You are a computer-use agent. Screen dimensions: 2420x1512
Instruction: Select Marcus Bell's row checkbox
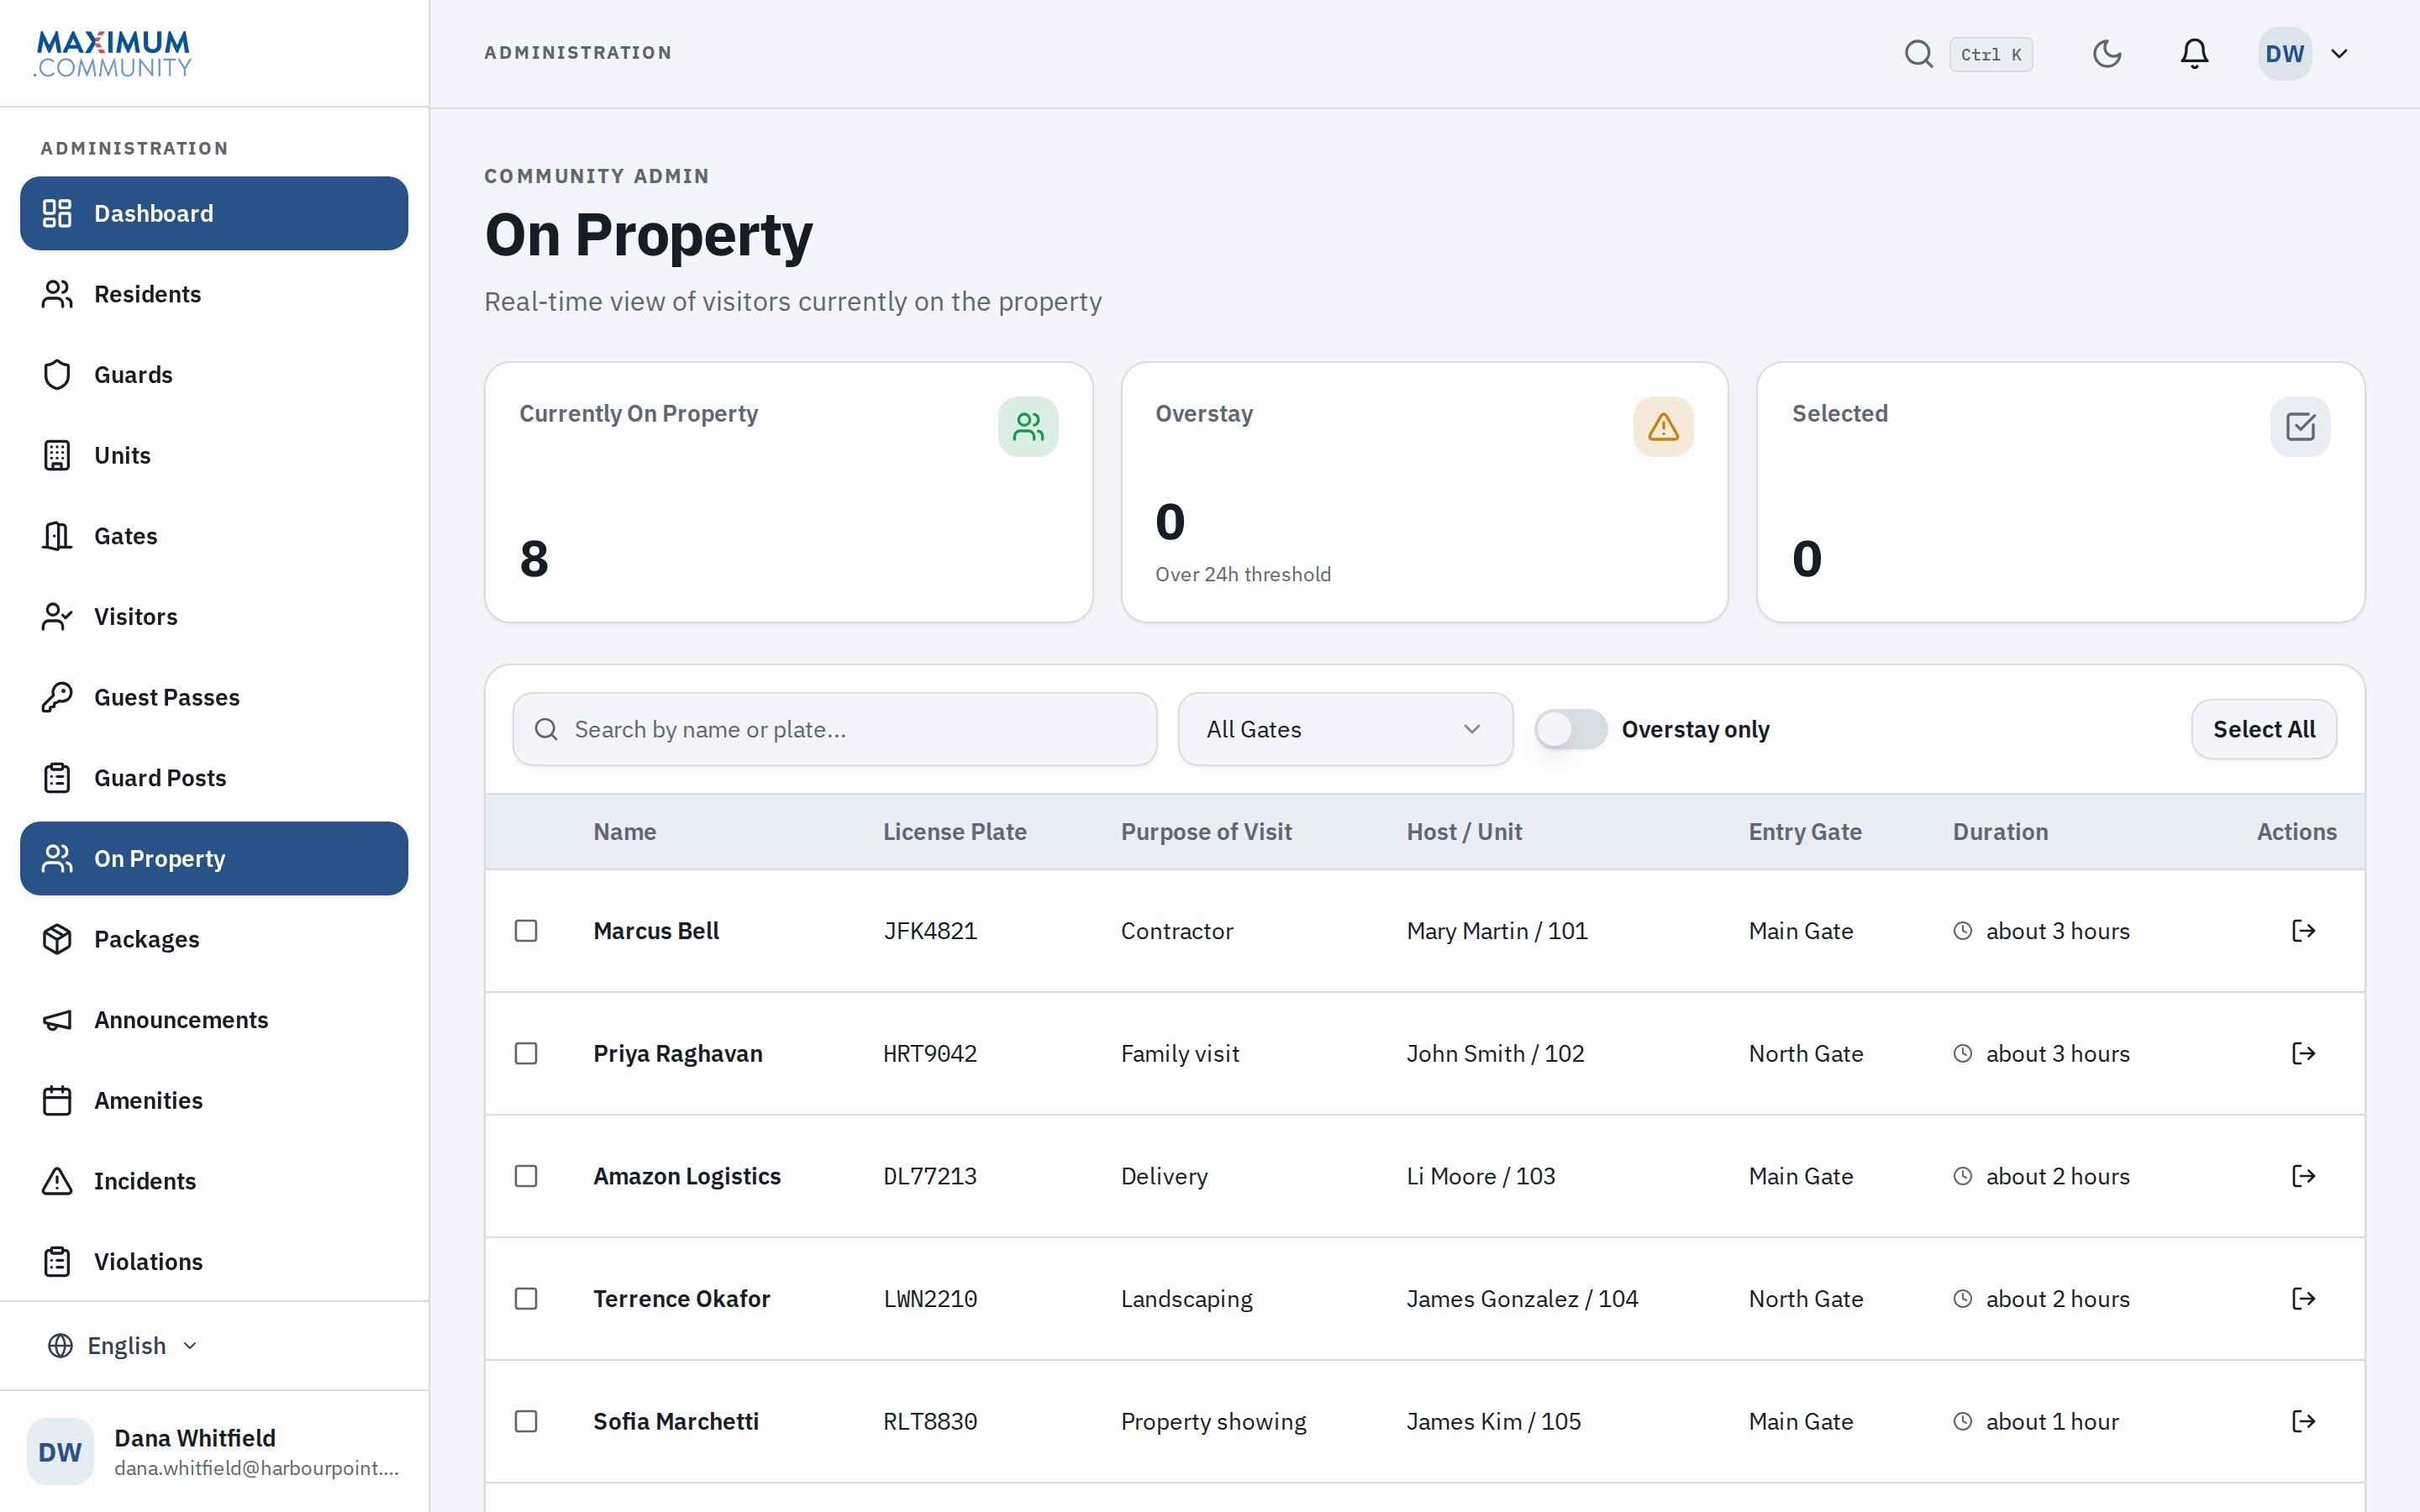pyautogui.click(x=526, y=931)
